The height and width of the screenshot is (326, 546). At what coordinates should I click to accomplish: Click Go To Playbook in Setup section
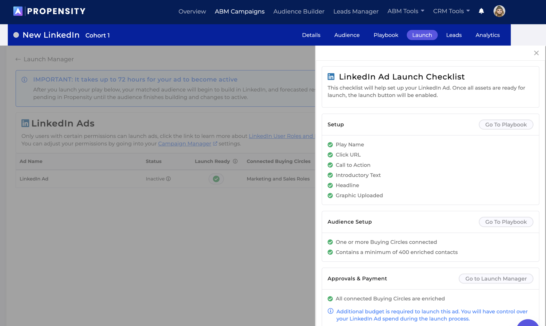click(x=506, y=125)
